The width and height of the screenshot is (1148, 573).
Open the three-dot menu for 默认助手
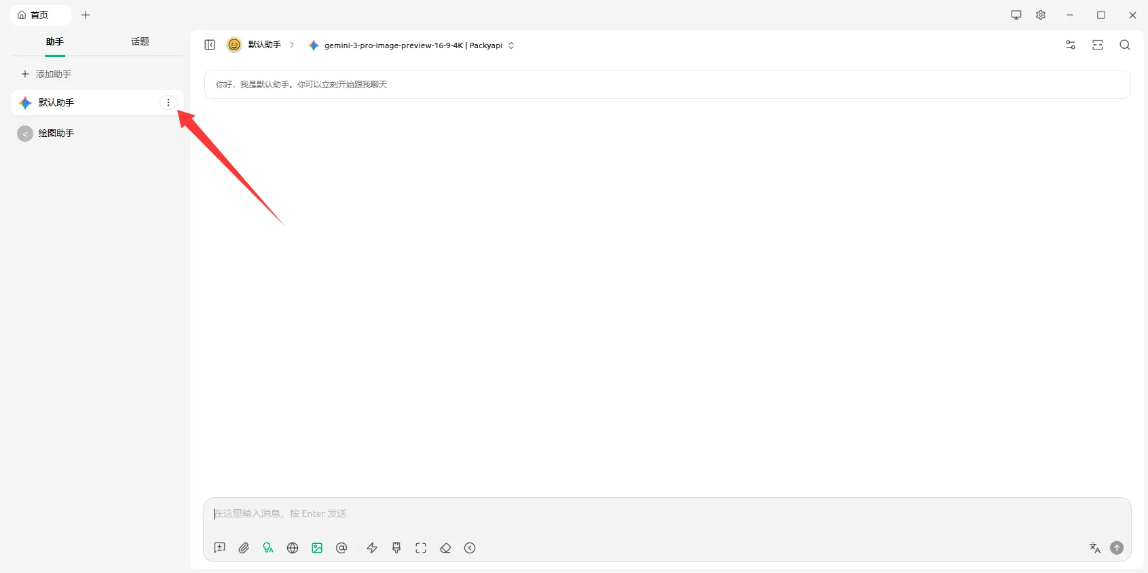point(168,103)
